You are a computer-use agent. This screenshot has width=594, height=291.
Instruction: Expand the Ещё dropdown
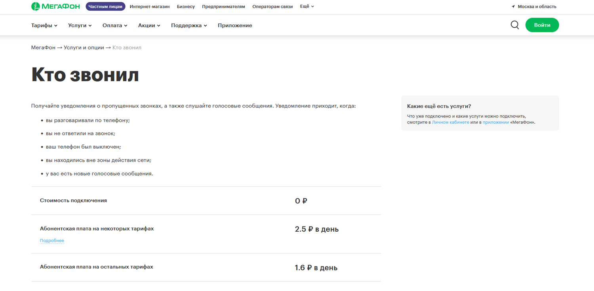point(307,7)
